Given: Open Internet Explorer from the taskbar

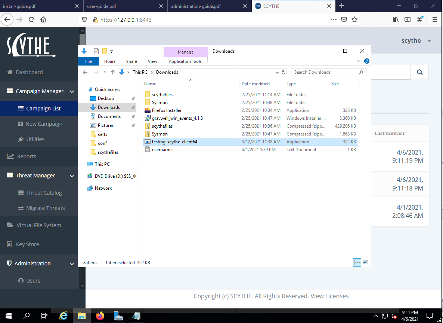Looking at the screenshot, I should point(63,316).
